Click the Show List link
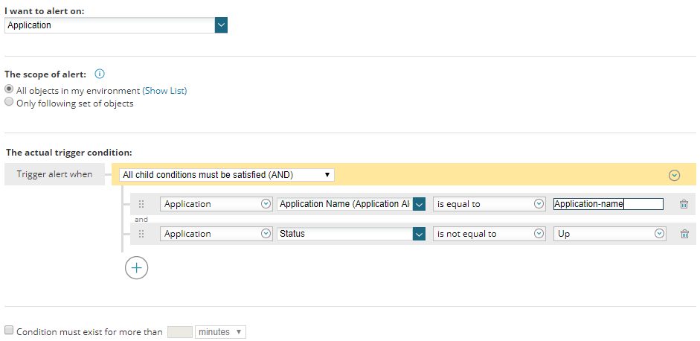 point(164,91)
